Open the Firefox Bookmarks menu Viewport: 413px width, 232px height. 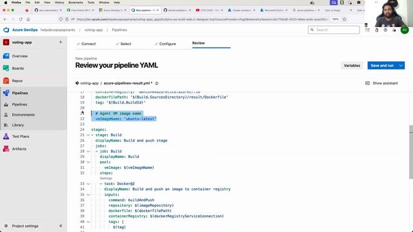pyautogui.click(x=76, y=3)
